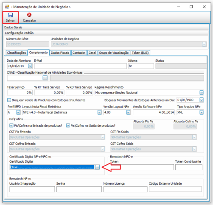Click the E-Mail input field
Viewport: 213px width, 205px height.
pyautogui.click(x=80, y=66)
